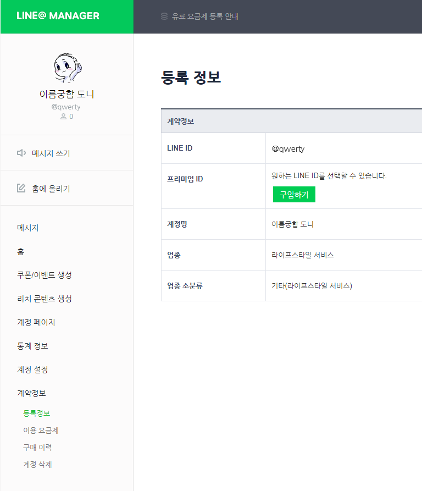Open 구매 이력 submenu item
Image resolution: width=422 pixels, height=491 pixels.
tap(37, 448)
